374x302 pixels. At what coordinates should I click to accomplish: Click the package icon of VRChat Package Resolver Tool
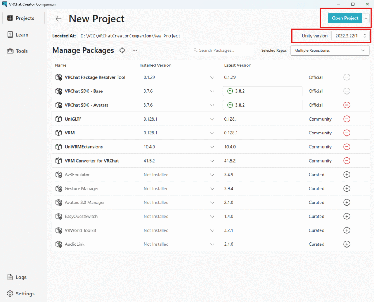[58, 77]
